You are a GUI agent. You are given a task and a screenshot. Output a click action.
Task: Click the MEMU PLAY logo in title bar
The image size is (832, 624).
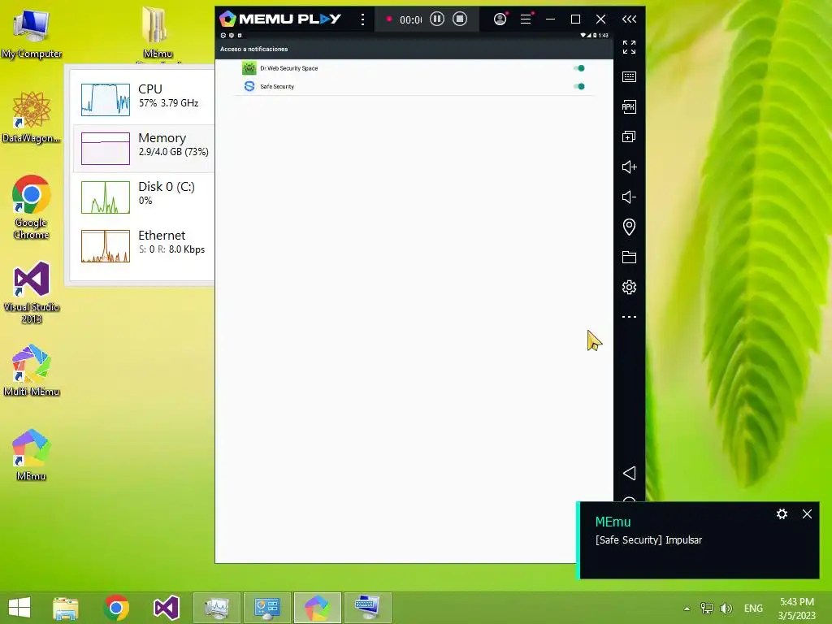(x=280, y=19)
